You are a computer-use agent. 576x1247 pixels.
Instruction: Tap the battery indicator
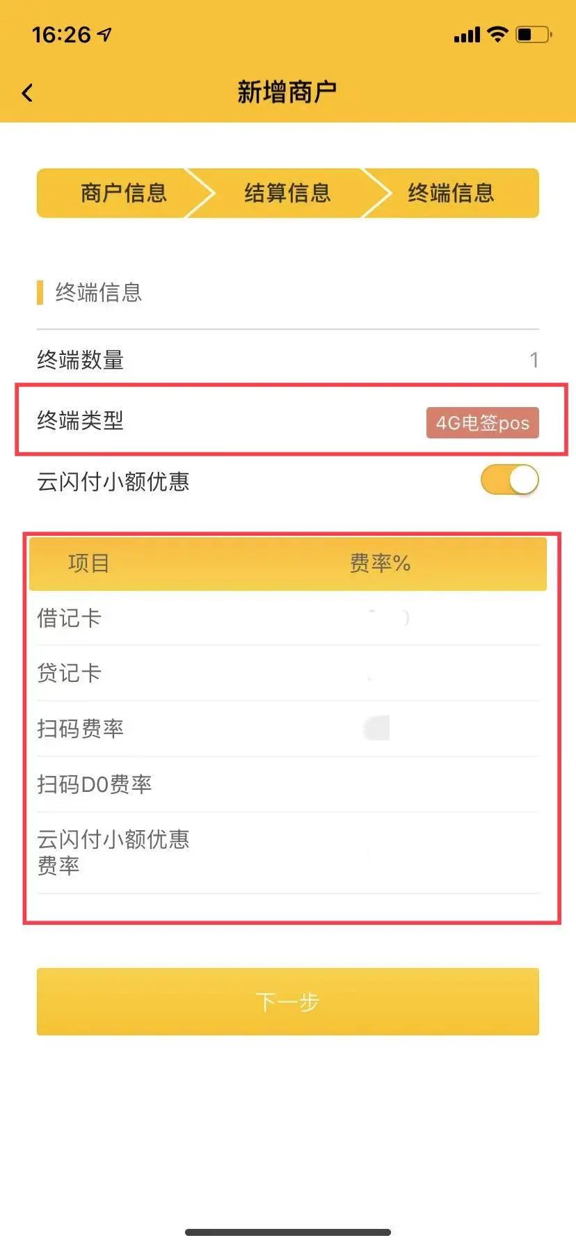pos(533,33)
